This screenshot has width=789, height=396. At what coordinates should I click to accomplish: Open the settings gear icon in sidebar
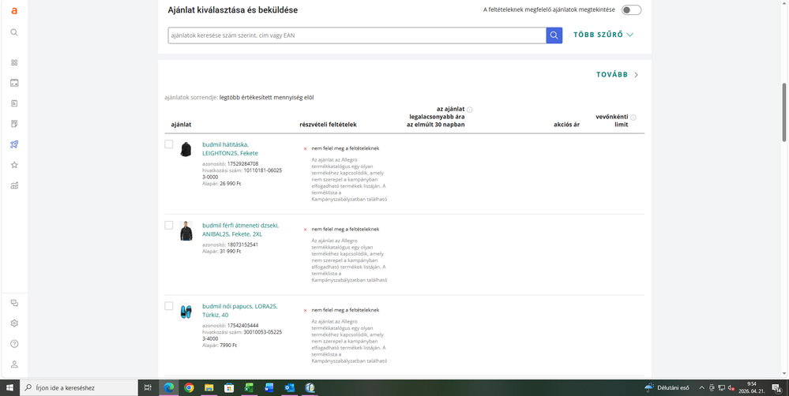click(14, 323)
